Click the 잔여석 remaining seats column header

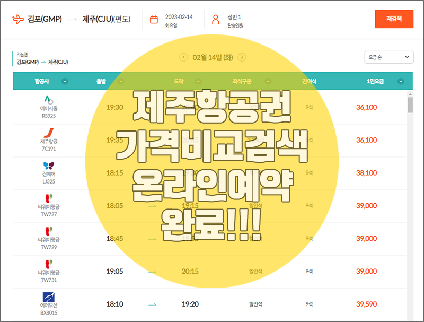[x=309, y=81]
